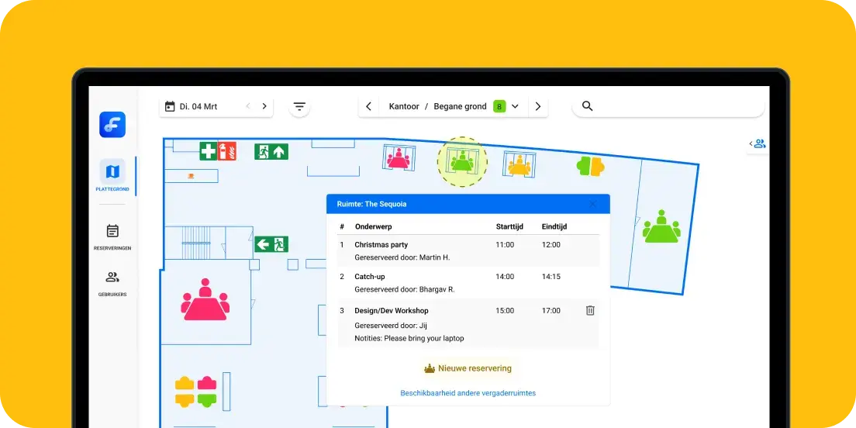Open the Plattegrond sidebar tab
This screenshot has height=428, width=856.
pos(112,176)
